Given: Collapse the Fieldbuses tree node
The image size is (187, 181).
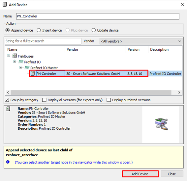Looking at the screenshot, I should click(x=8, y=56).
